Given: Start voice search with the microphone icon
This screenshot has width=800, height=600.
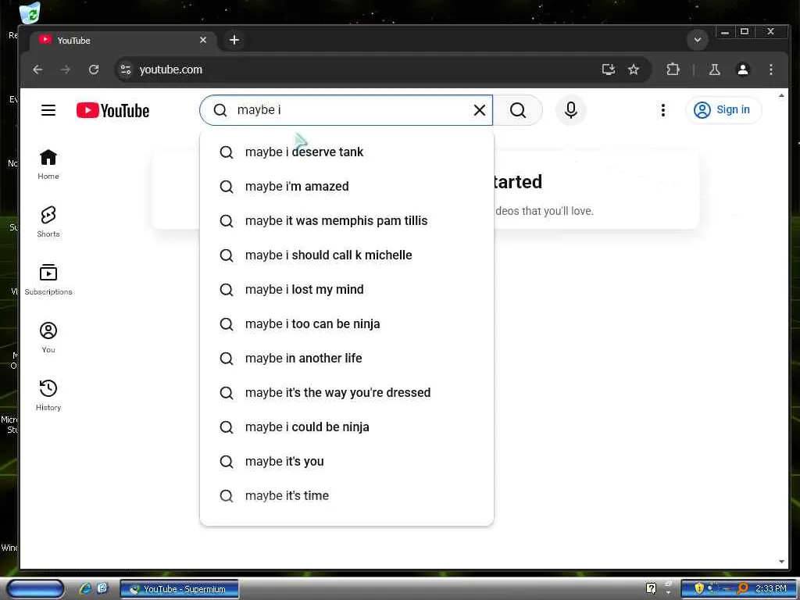Looking at the screenshot, I should 571,110.
